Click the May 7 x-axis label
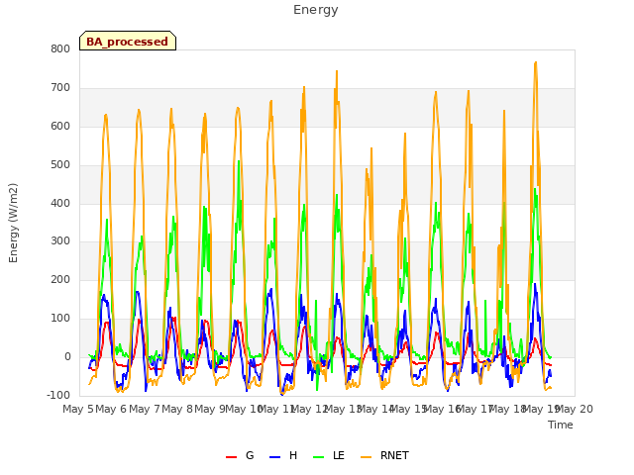 [144, 409]
